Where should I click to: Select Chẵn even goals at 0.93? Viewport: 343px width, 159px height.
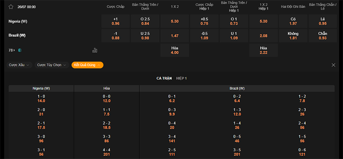[323, 36]
